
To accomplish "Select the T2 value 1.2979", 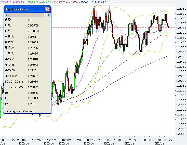I will tap(32, 104).
